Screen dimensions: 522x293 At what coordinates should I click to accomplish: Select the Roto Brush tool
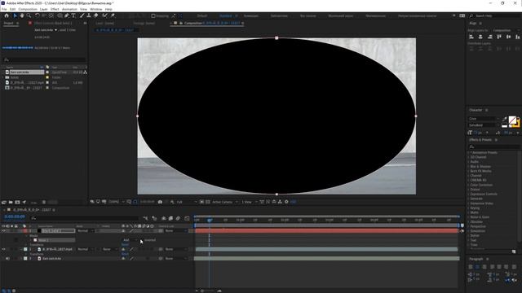click(x=105, y=15)
